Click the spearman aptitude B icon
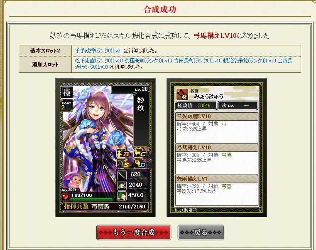 tap(123, 154)
